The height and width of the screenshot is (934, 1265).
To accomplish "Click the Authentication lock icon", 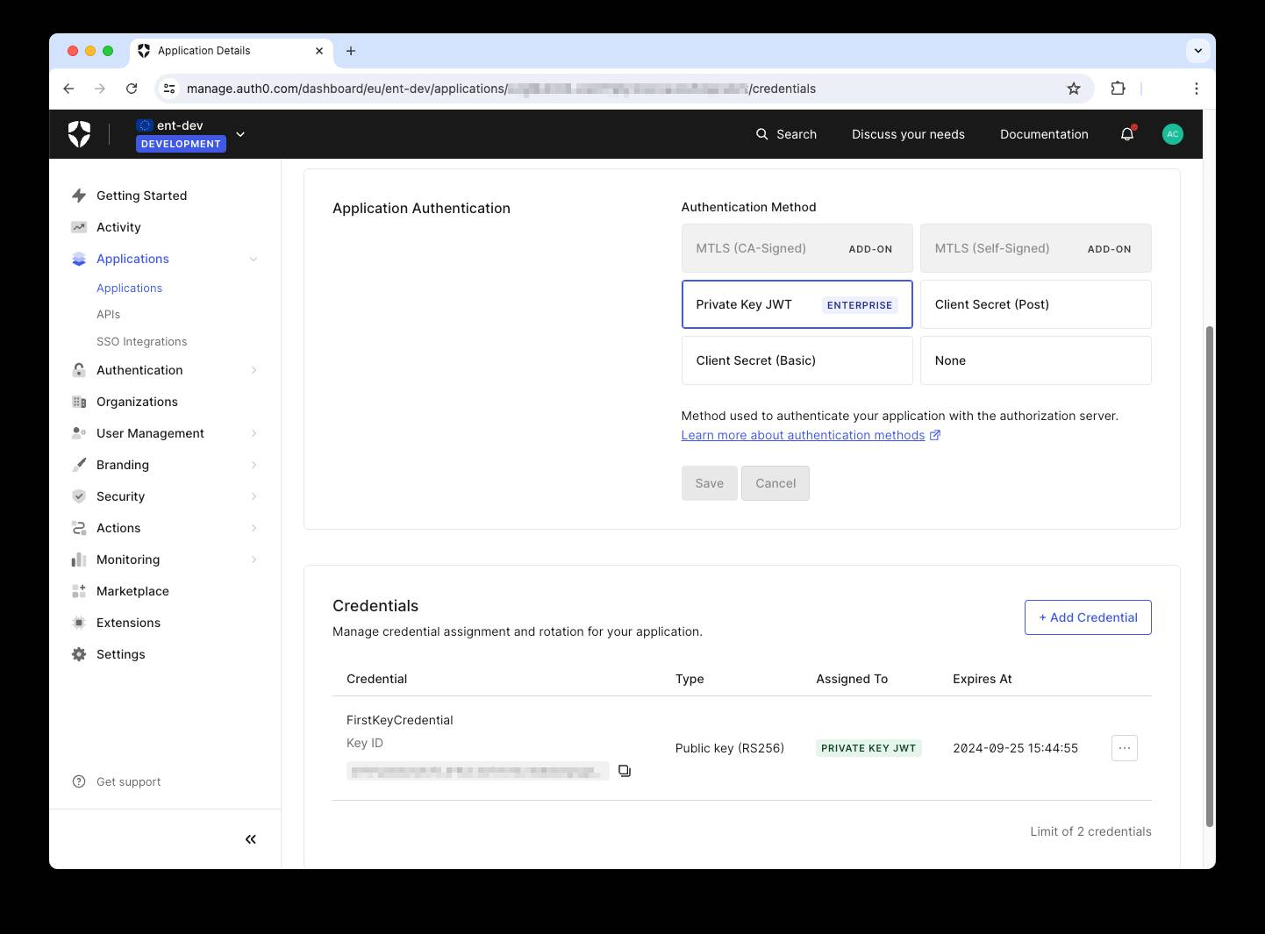I will point(79,370).
